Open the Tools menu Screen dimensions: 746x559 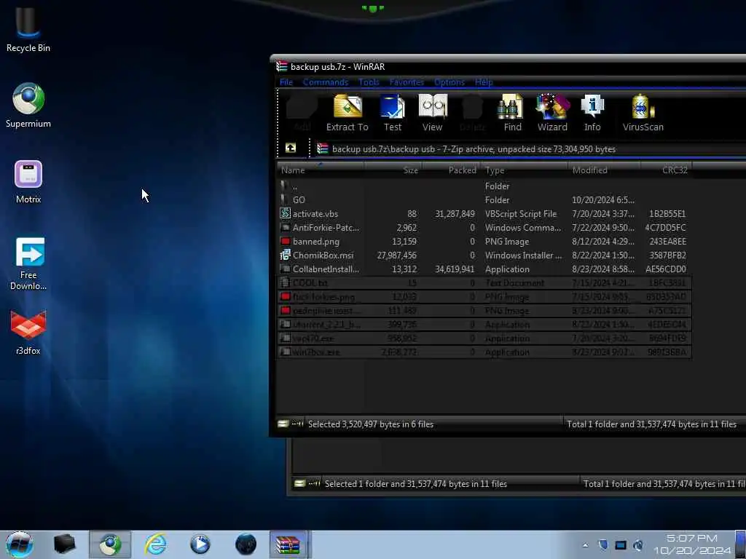tap(369, 82)
